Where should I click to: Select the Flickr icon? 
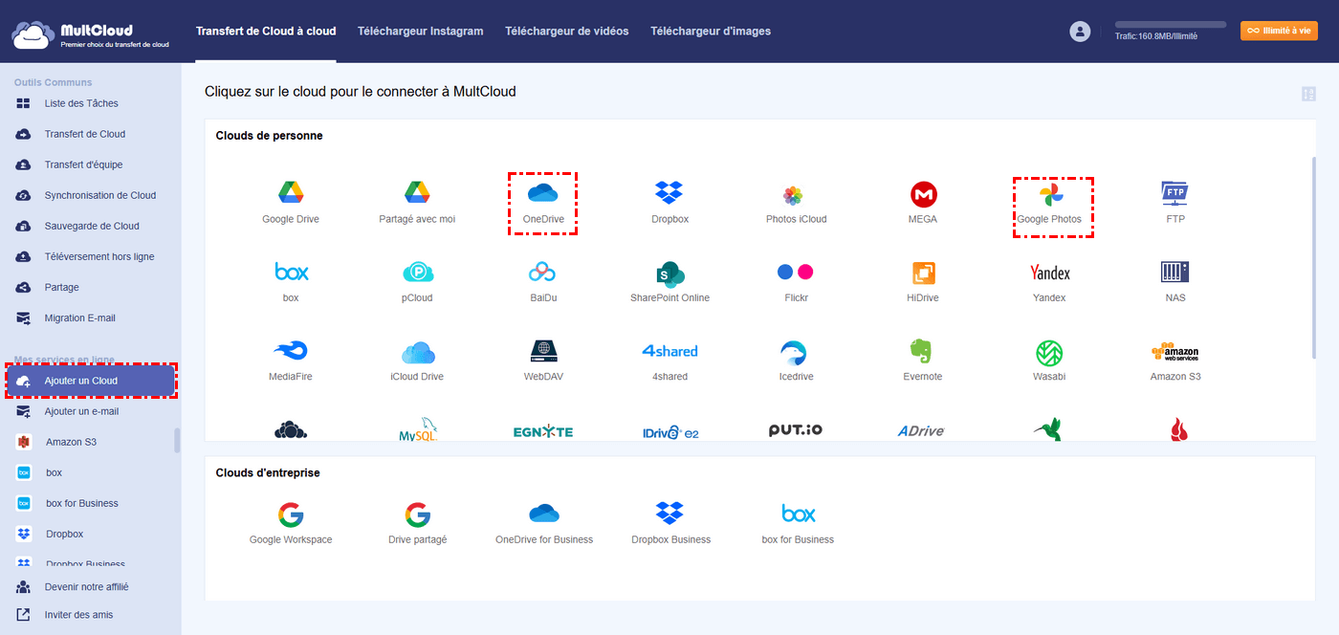coord(796,272)
